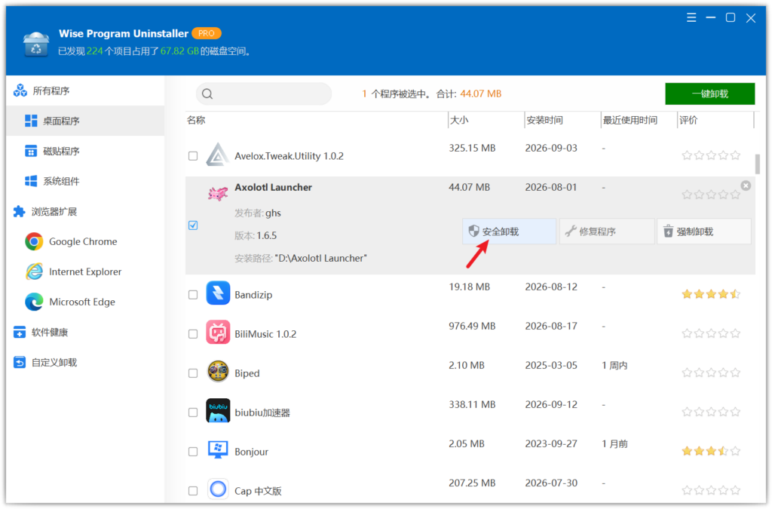Check the Biped checkbox
This screenshot has height=509, width=772.
coord(193,373)
